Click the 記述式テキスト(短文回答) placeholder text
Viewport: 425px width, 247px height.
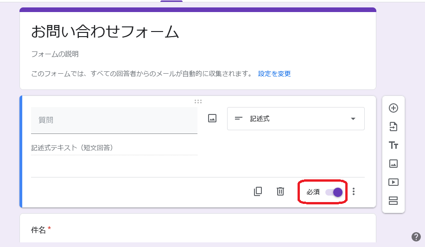tap(72, 148)
